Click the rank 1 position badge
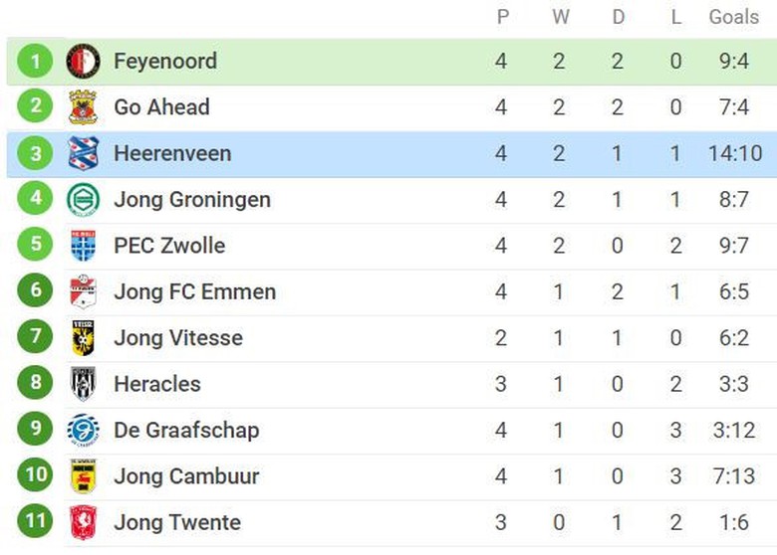 (x=36, y=62)
